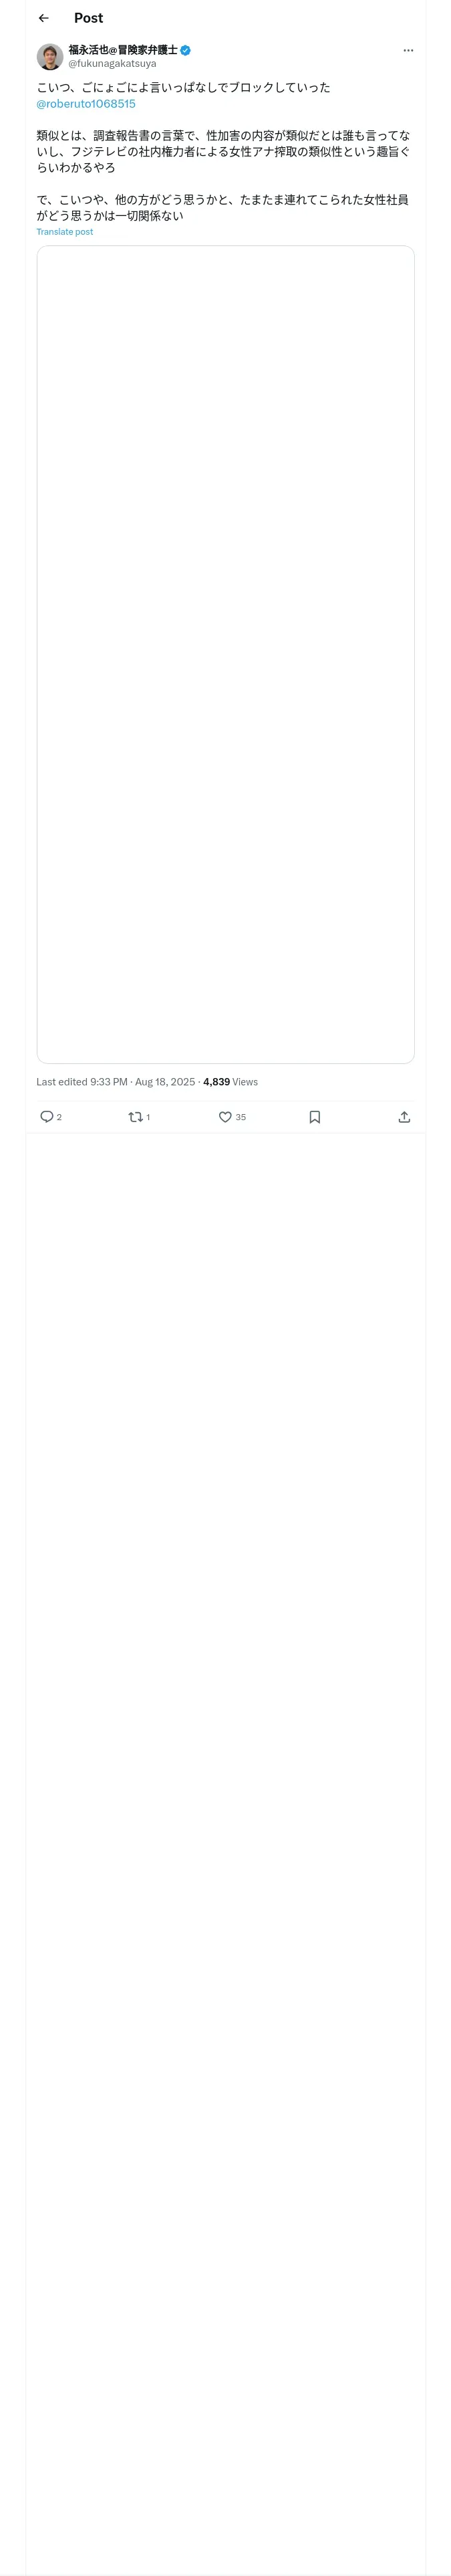Click the blue verified badge

point(185,50)
